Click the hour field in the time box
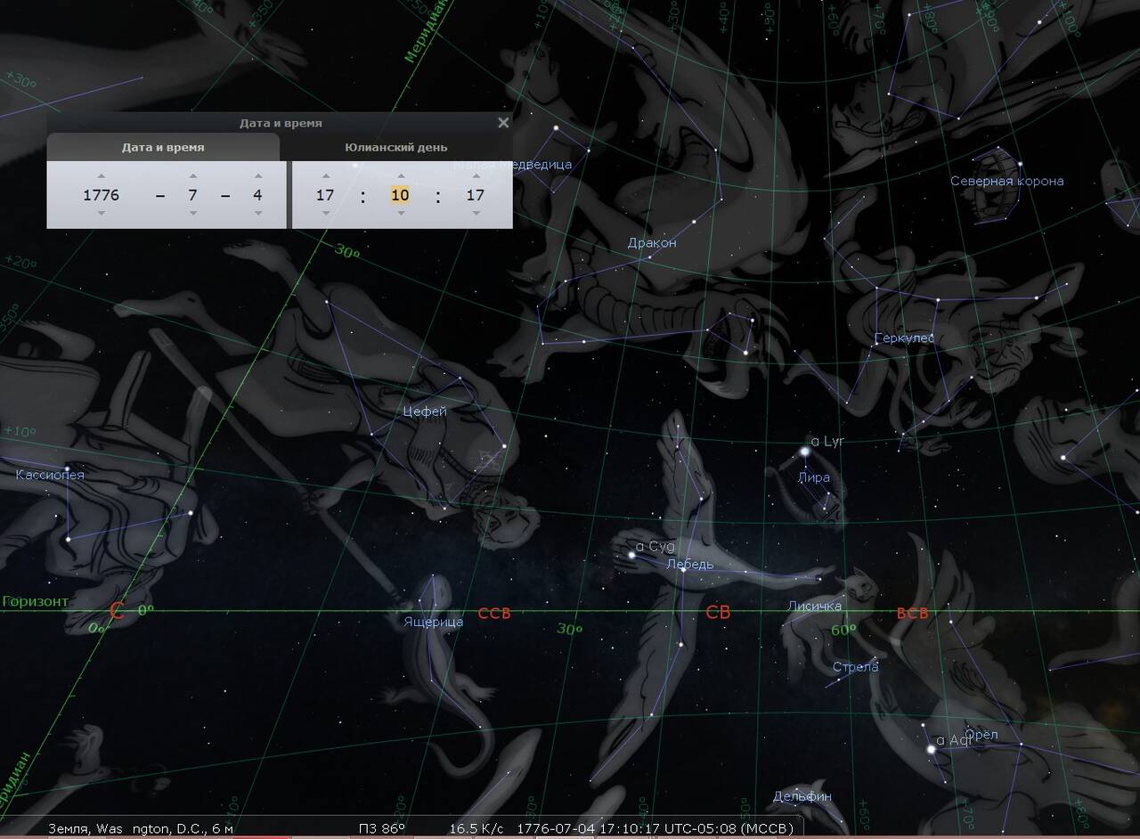This screenshot has height=839, width=1140. [325, 194]
